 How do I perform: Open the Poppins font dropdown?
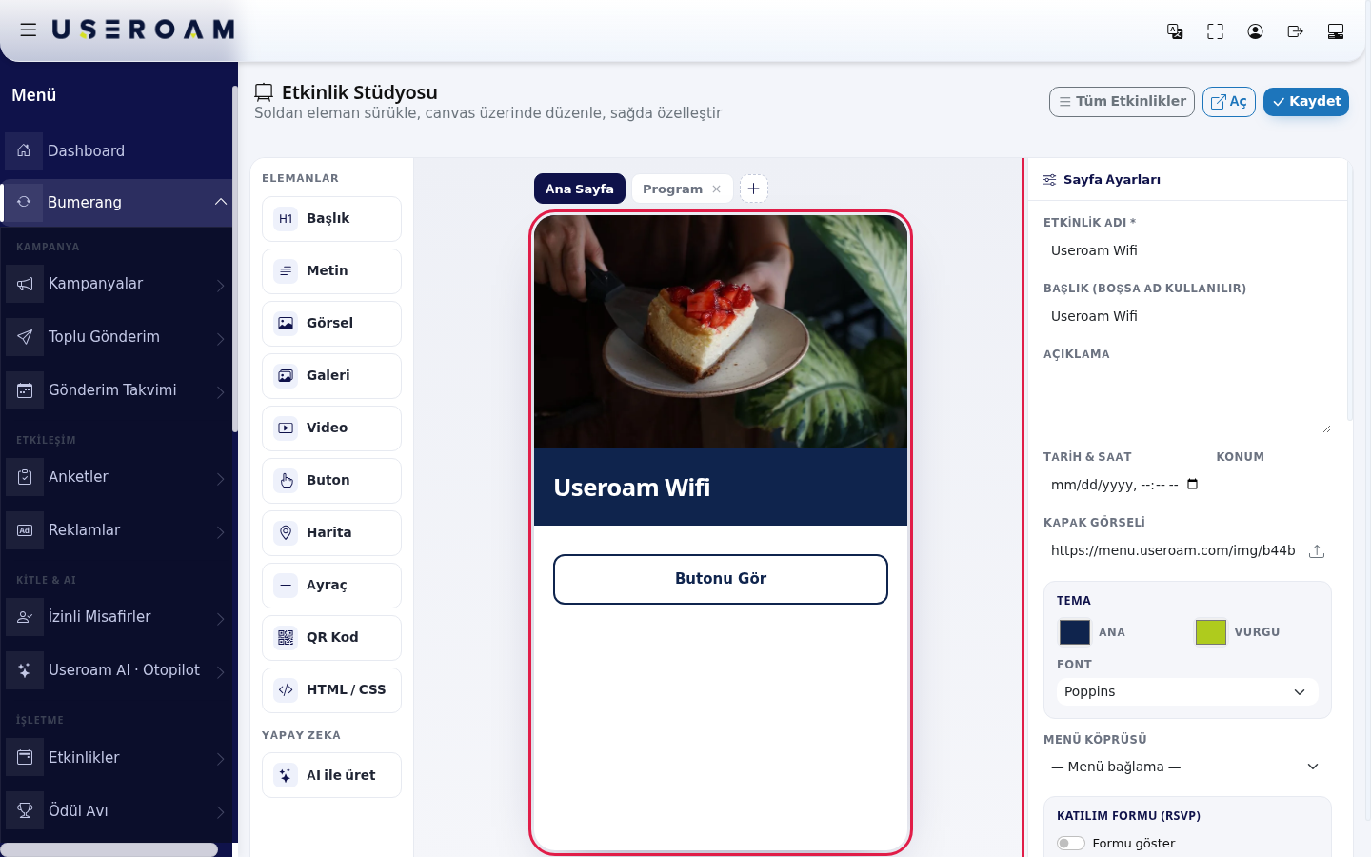point(1187,691)
